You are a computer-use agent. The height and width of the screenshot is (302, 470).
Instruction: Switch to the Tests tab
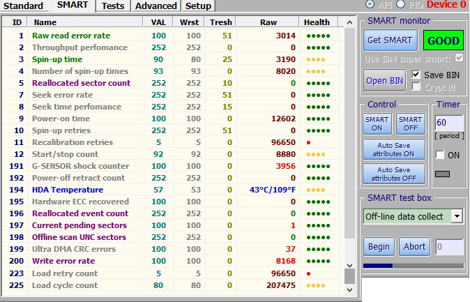point(113,6)
